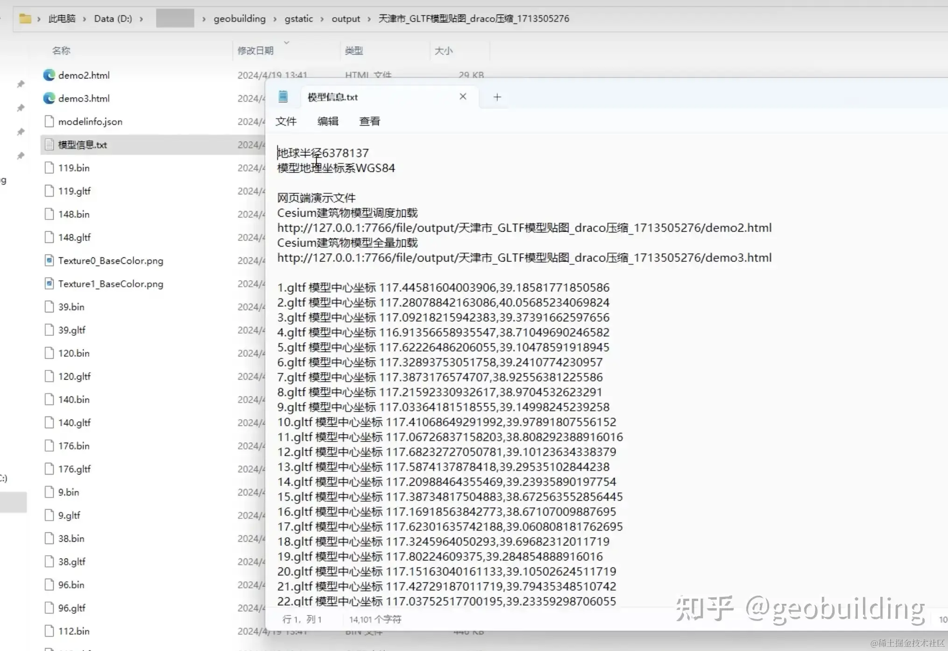Click gstatic breadcrumb in address bar
This screenshot has width=948, height=651.
coord(298,19)
